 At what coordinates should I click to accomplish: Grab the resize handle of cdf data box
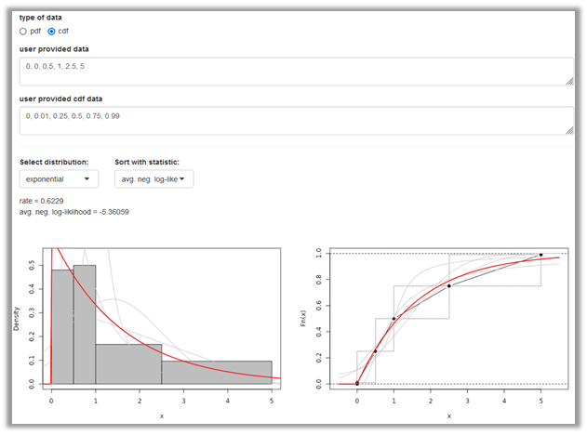point(568,131)
